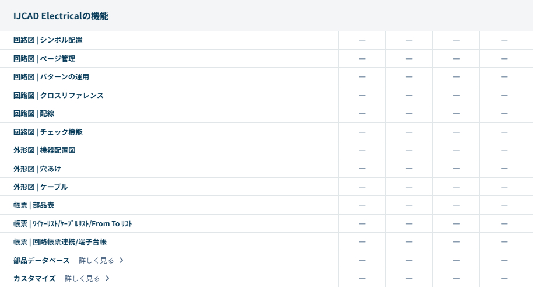This screenshot has width=533, height=287.
Task: Select the 回路図 | ページ管理 row label
Action: click(x=44, y=58)
